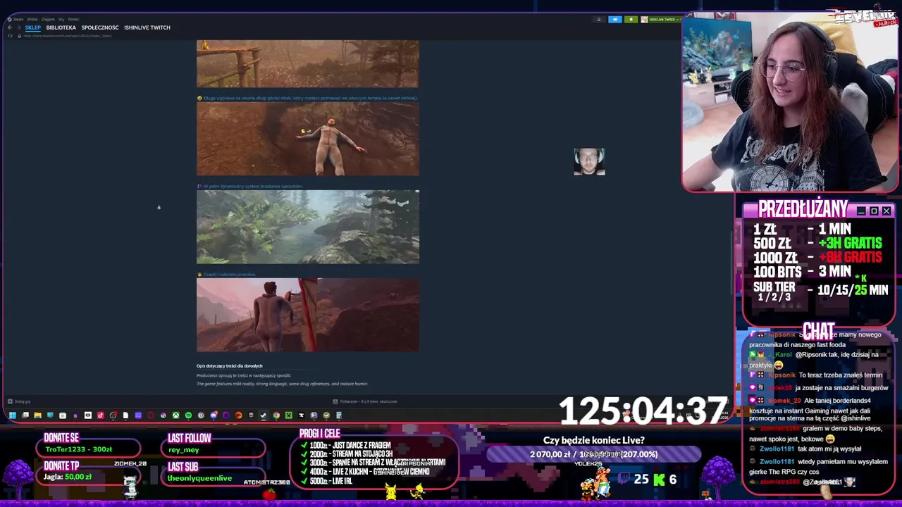Open the Pobieranie downloads status
The height and width of the screenshot is (507, 902).
365,401
